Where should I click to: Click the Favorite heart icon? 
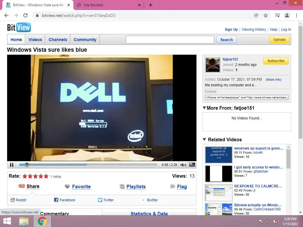(x=67, y=187)
